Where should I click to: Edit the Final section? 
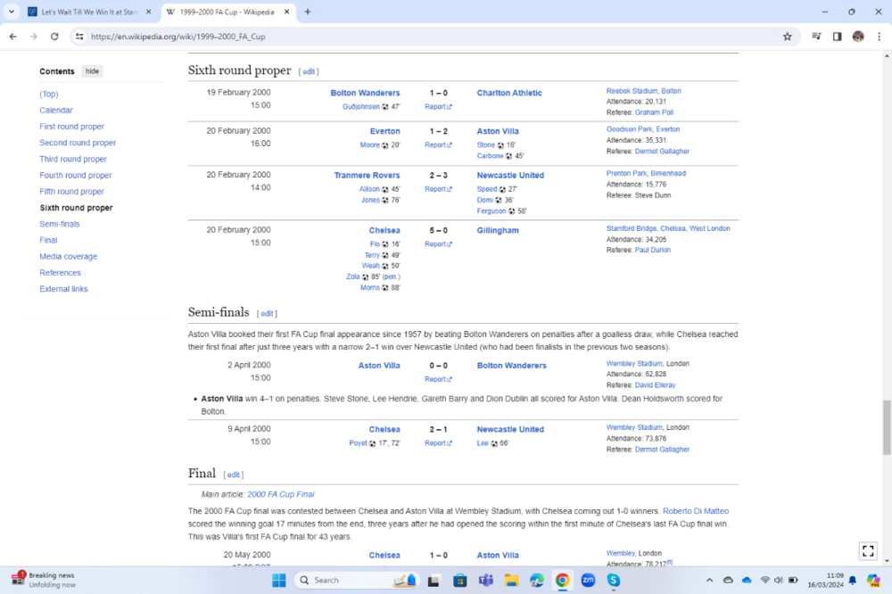[233, 474]
